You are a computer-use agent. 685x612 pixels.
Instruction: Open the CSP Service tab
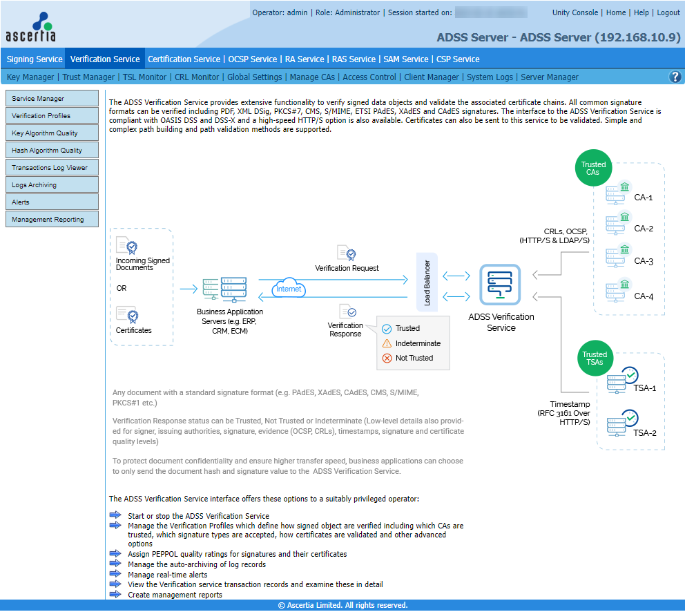pyautogui.click(x=458, y=59)
